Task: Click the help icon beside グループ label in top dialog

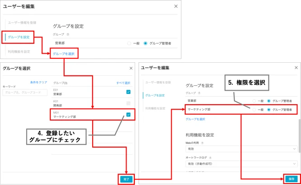Action: (68, 34)
